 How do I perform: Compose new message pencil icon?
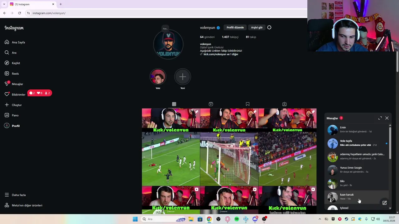384,203
